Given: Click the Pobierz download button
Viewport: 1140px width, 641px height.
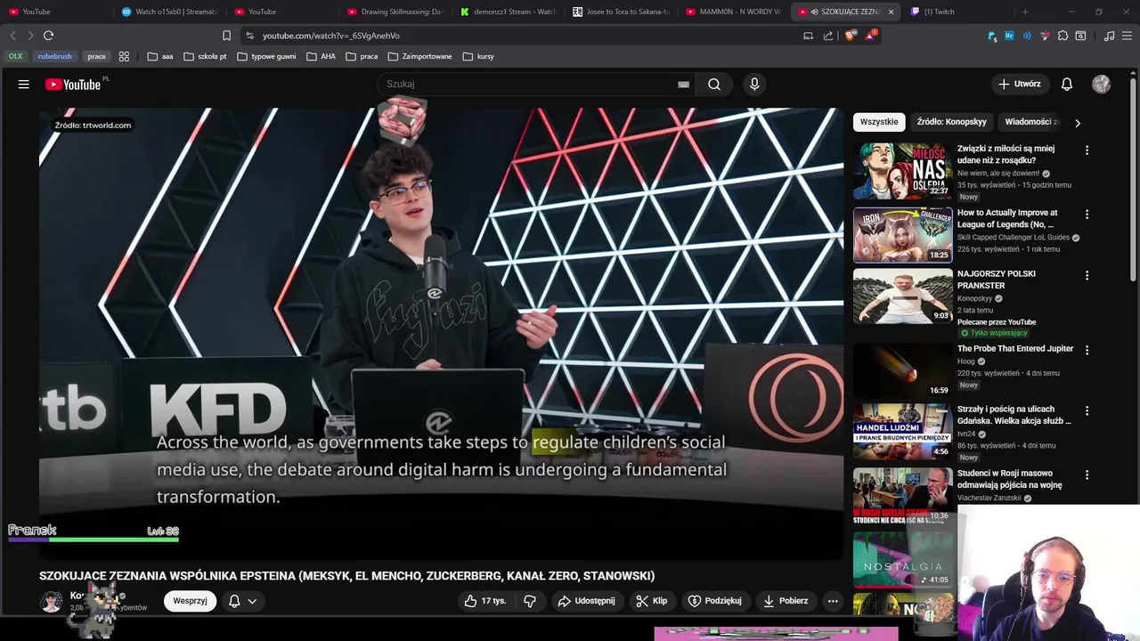Looking at the screenshot, I should (x=786, y=601).
